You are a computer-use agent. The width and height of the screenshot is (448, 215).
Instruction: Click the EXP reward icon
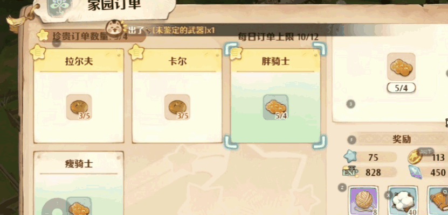[350, 171]
